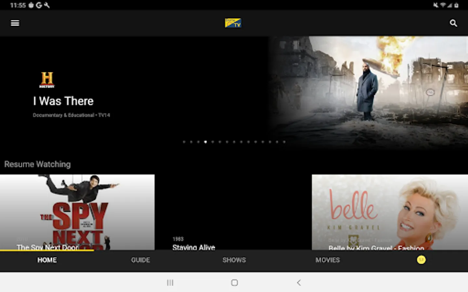Tap the 11:55 clock in the status bar
468x292 pixels.
pyautogui.click(x=18, y=5)
